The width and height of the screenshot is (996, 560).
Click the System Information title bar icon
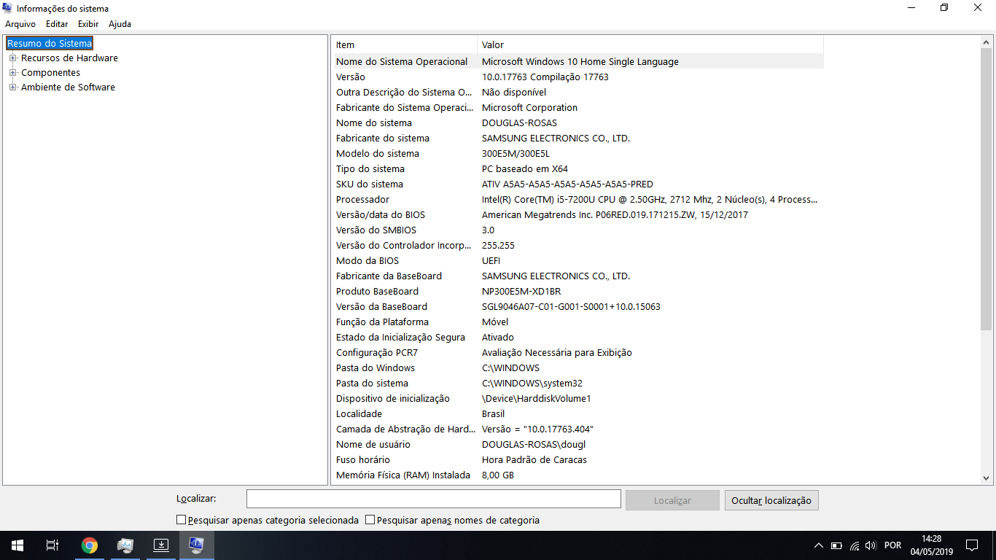coord(8,8)
